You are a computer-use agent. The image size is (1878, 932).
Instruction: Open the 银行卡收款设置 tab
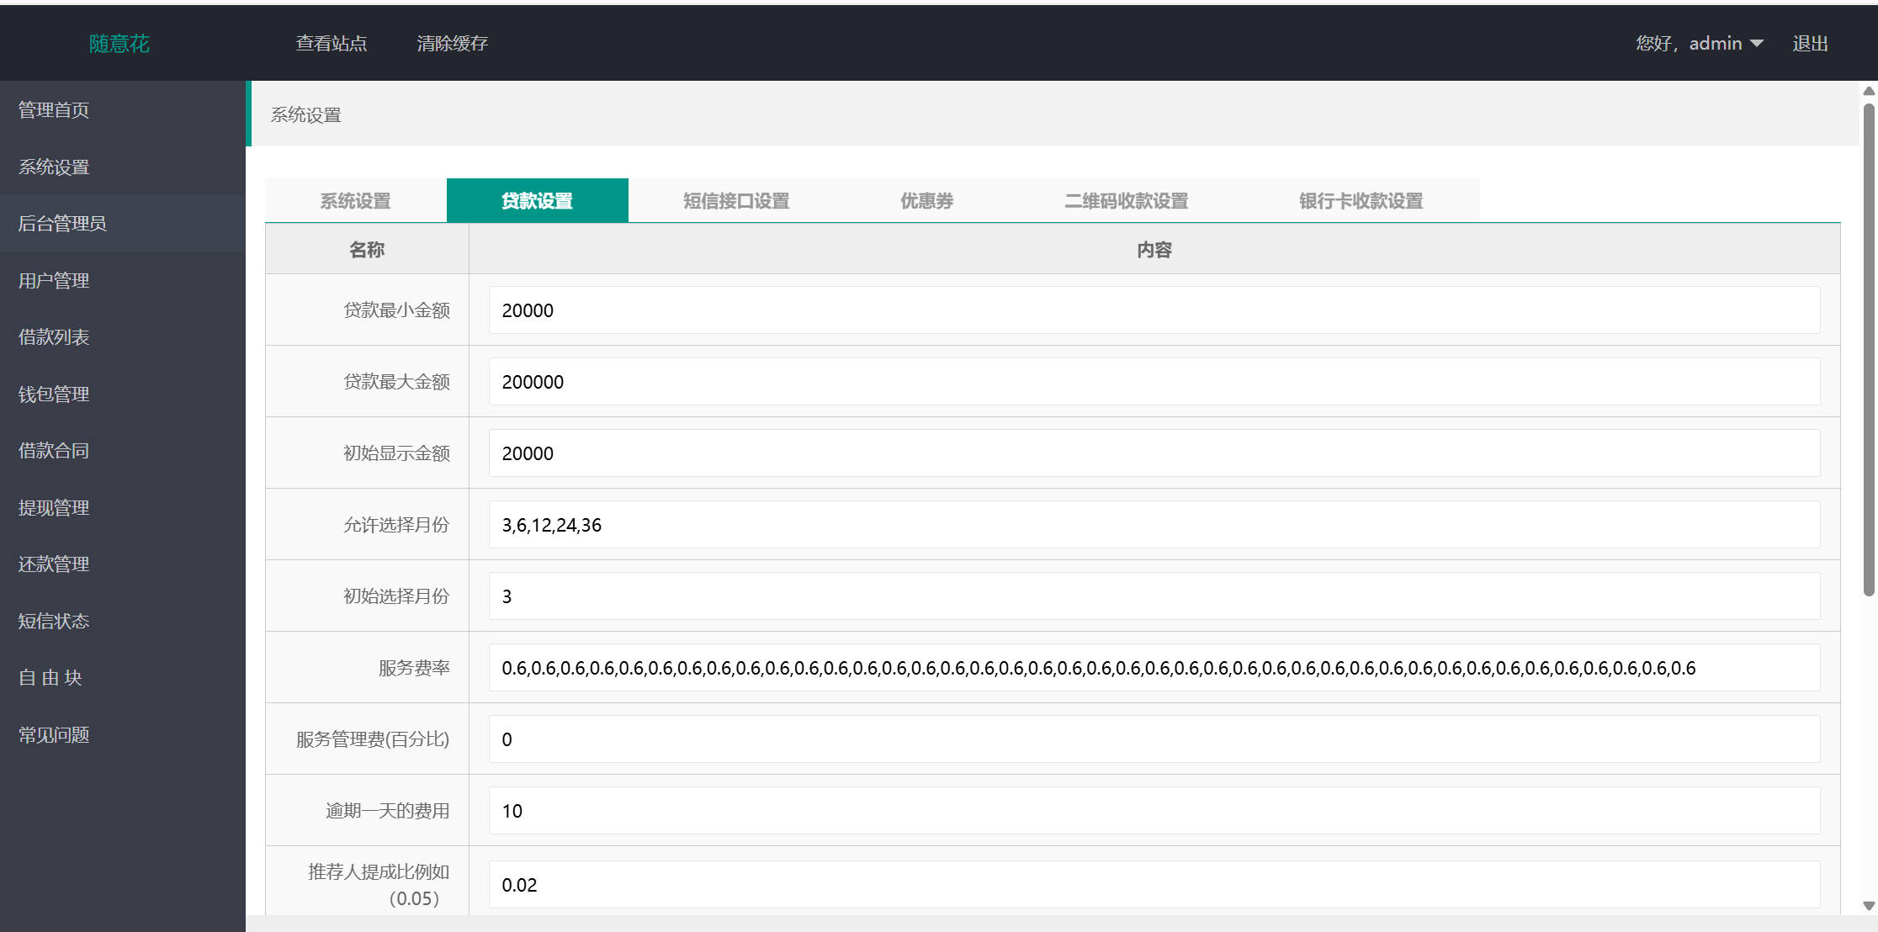(x=1361, y=201)
